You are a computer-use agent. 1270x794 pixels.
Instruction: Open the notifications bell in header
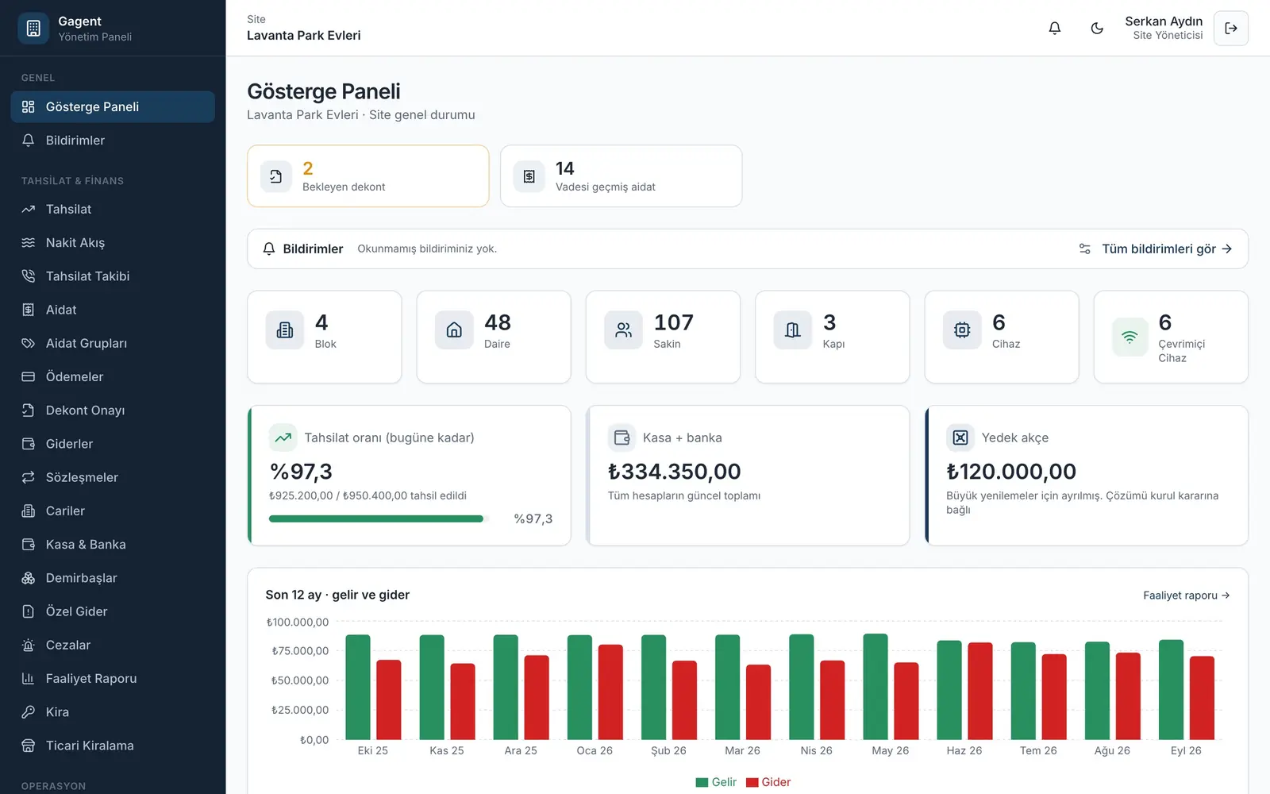pos(1054,28)
